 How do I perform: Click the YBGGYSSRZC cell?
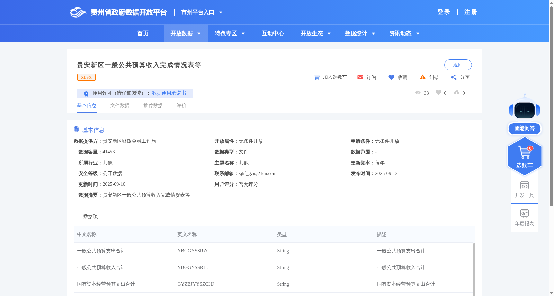(193, 251)
